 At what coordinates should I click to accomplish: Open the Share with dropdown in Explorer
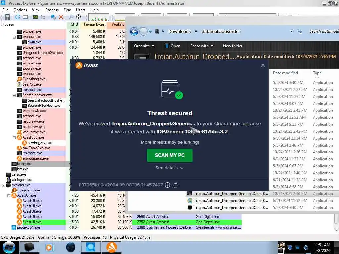(202, 46)
